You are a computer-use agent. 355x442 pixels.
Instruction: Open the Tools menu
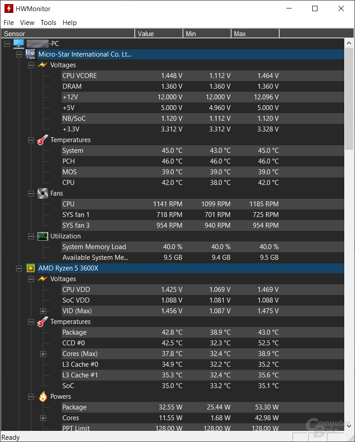pos(48,23)
